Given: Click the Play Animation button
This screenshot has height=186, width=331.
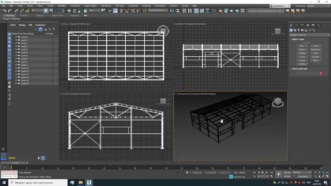Looking at the screenshot, I should [x=263, y=173].
